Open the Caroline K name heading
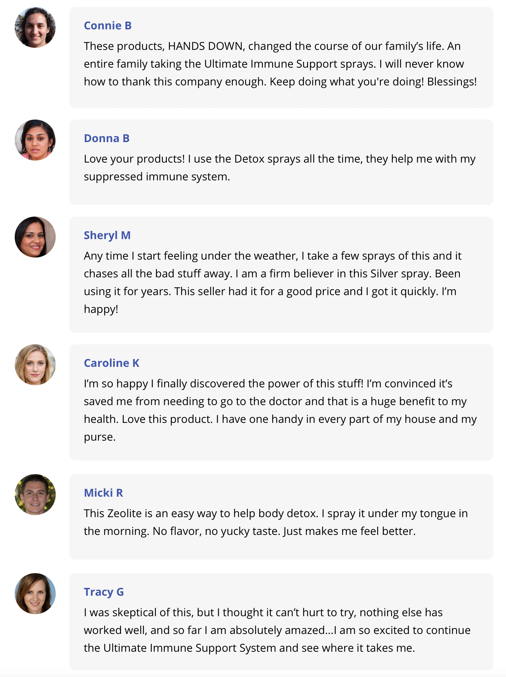Image resolution: width=506 pixels, height=677 pixels. coord(112,363)
